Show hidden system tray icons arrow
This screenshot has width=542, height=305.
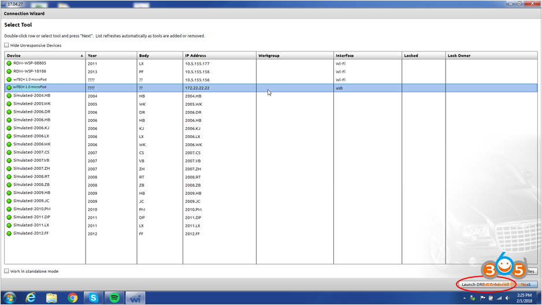point(464,298)
